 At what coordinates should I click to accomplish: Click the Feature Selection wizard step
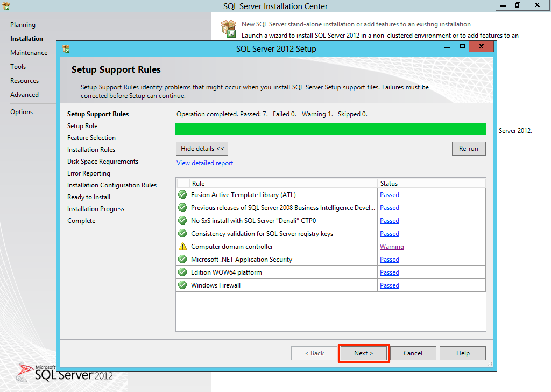91,138
